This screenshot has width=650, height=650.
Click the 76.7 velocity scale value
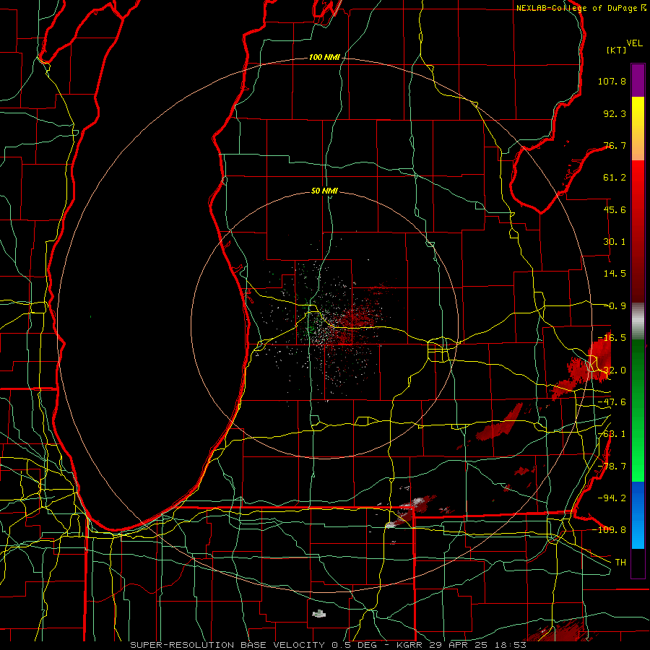pos(615,145)
